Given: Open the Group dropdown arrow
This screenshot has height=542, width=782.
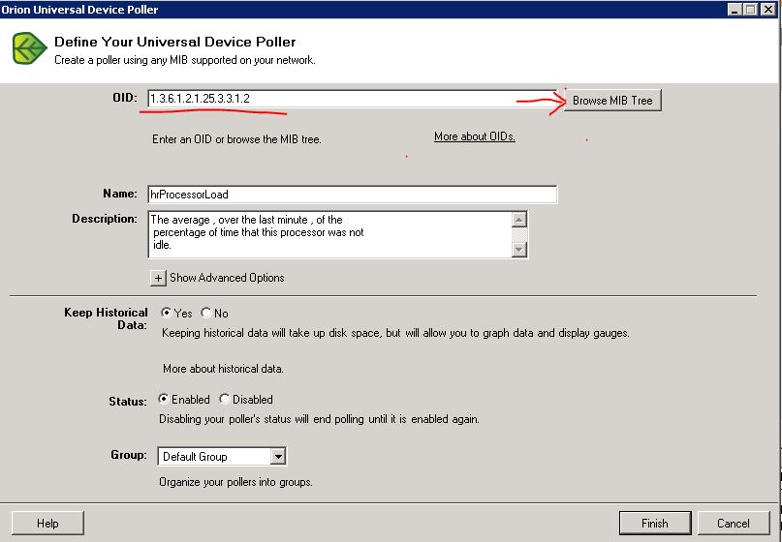Looking at the screenshot, I should (x=278, y=456).
